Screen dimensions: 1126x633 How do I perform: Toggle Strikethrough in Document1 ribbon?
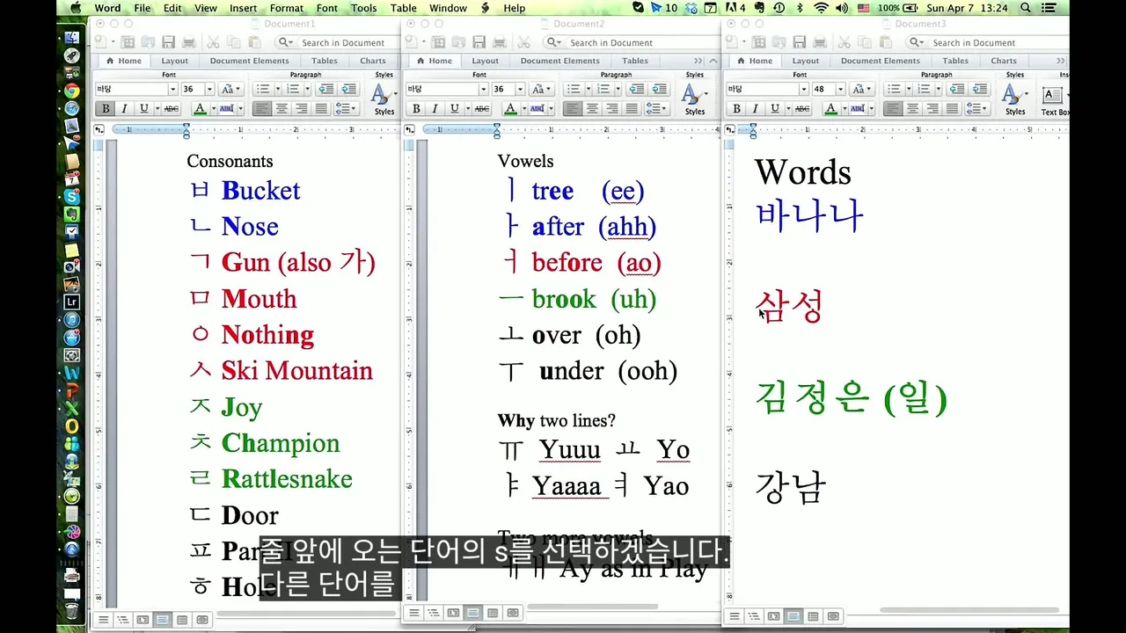(x=172, y=109)
